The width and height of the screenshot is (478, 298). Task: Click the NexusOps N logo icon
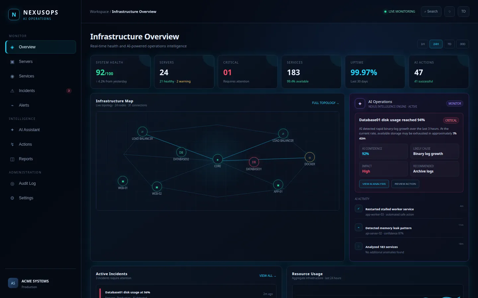pos(14,15)
